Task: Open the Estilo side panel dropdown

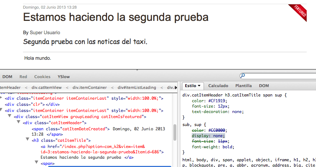Action: [x=193, y=86]
